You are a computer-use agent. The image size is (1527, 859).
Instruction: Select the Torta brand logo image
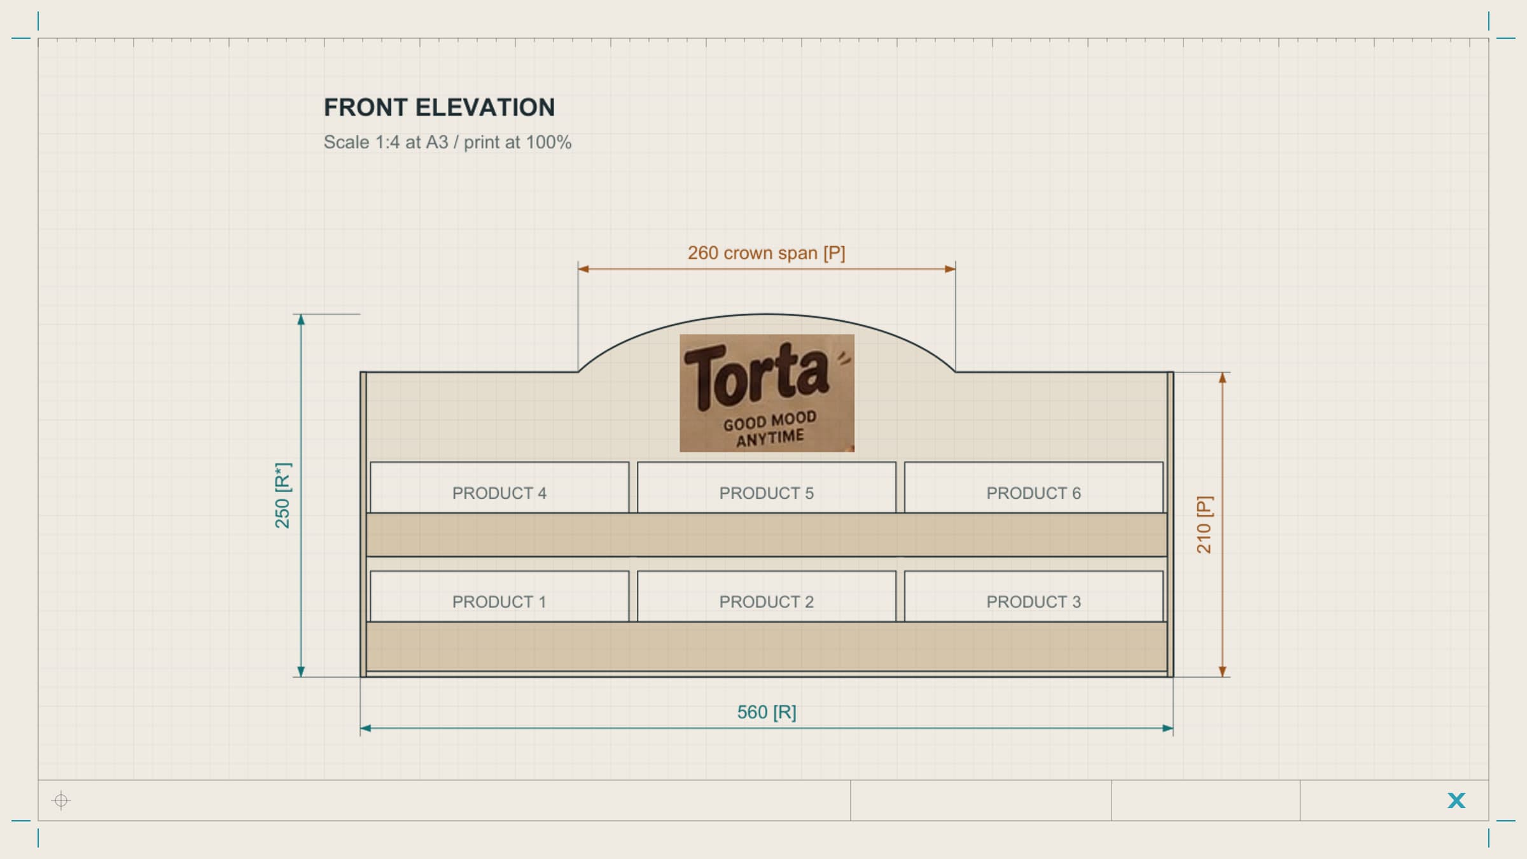tap(767, 393)
